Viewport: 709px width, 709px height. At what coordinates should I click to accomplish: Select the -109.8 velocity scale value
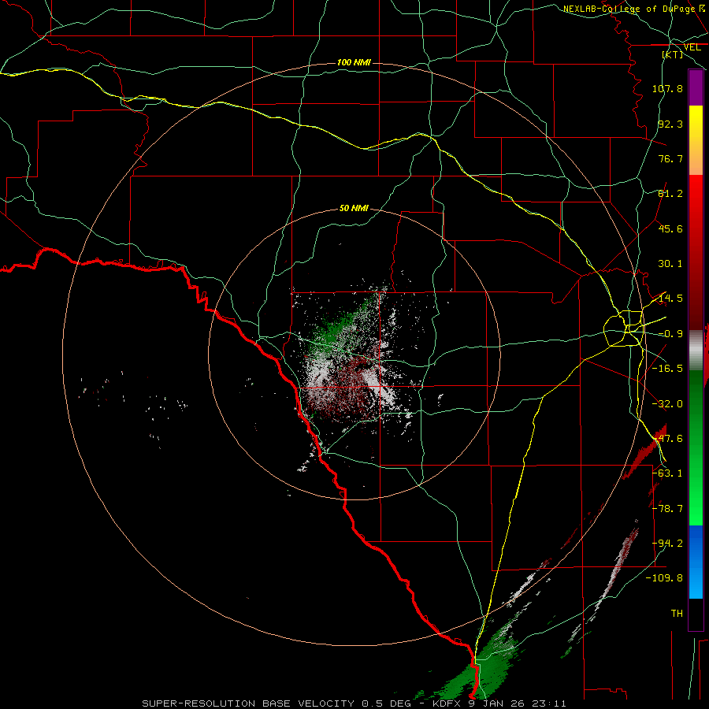[664, 578]
